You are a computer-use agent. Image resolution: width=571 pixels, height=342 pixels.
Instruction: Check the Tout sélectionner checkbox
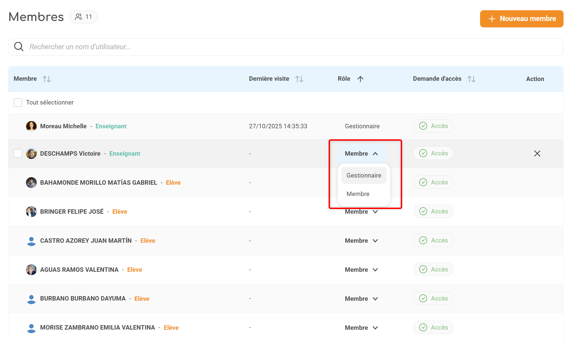point(18,103)
